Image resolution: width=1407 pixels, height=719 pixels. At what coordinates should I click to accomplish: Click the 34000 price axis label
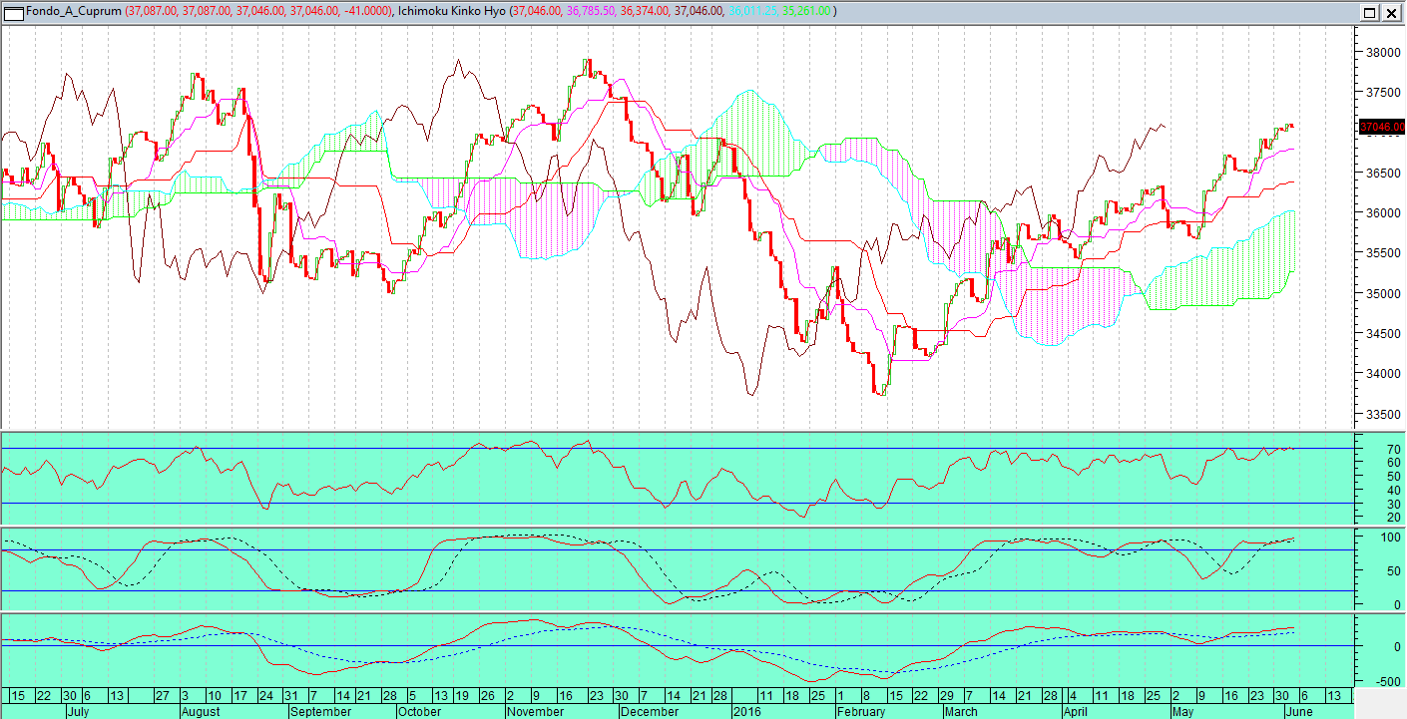point(1381,374)
